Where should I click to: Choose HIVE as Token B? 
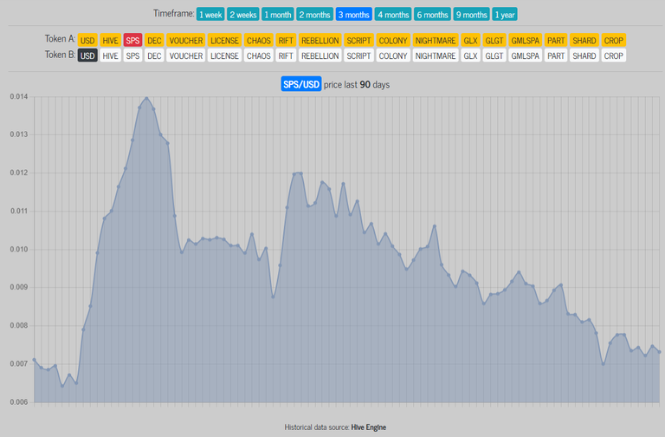110,55
